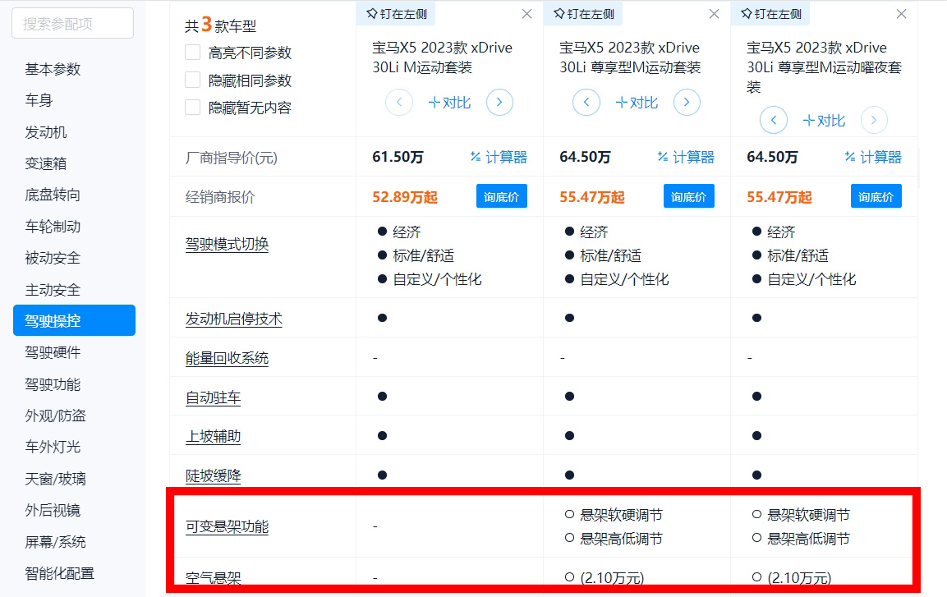This screenshot has height=597, width=947.
Task: Click title 宝马X5 2023款 xDrive 30Li M运动套装
Action: (x=442, y=57)
